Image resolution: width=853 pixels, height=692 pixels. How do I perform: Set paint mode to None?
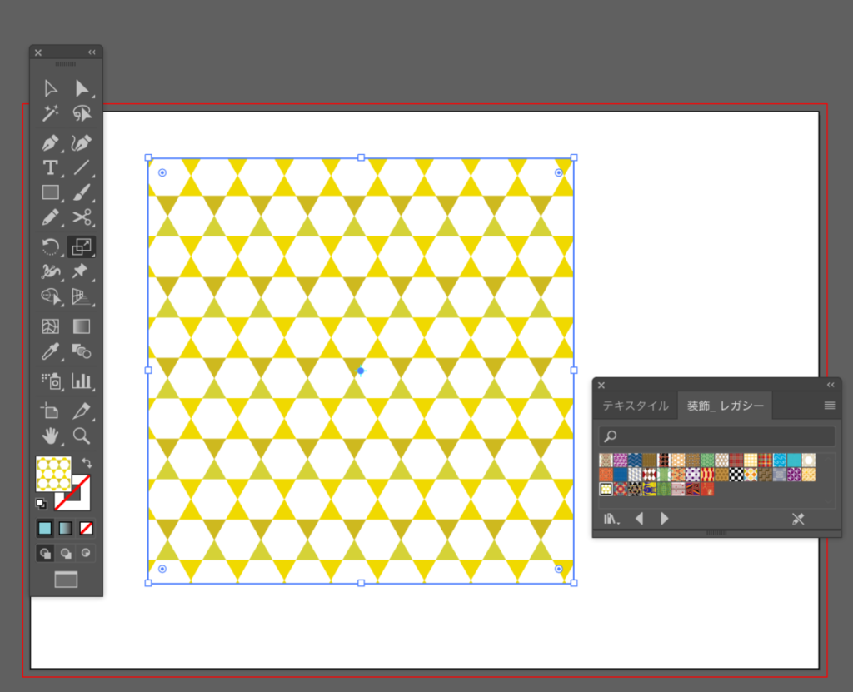[x=86, y=528]
